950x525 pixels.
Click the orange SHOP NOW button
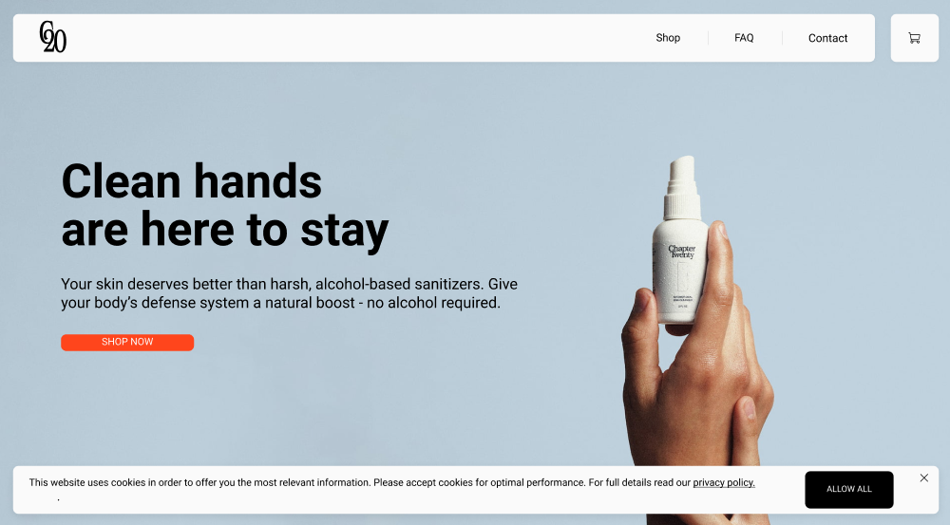point(127,342)
